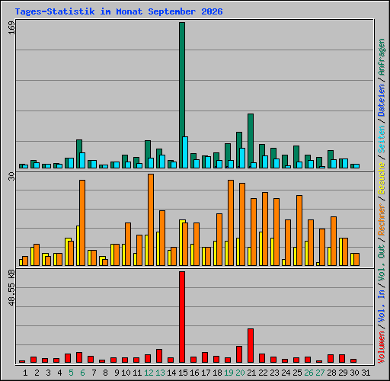The height and width of the screenshot is (381, 390).
Task: Click the red Volumen bar for day 13
Action: point(159,356)
